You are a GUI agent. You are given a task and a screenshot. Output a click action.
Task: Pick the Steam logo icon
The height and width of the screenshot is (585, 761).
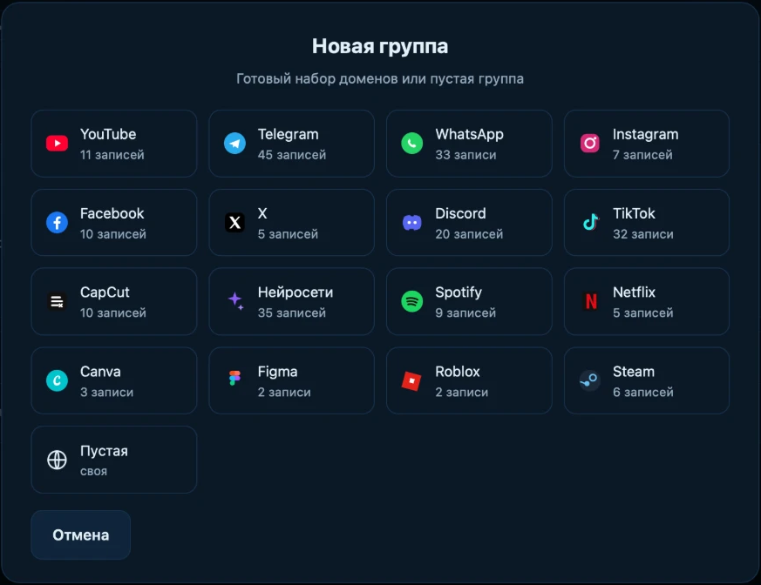[589, 380]
